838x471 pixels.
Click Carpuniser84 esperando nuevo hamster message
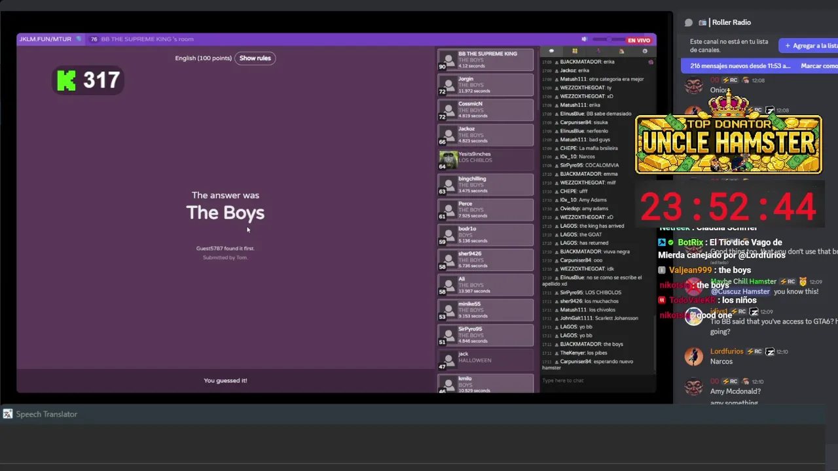pyautogui.click(x=589, y=364)
